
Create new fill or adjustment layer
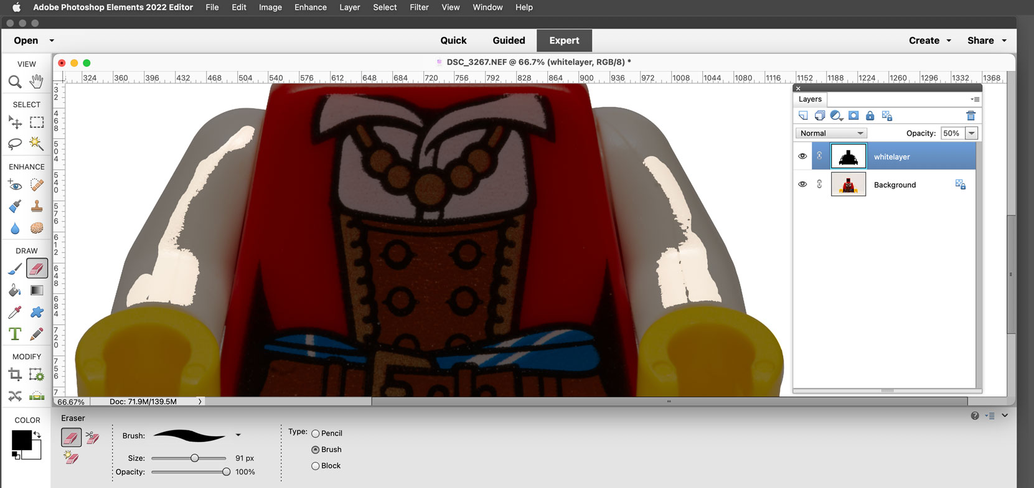point(837,116)
